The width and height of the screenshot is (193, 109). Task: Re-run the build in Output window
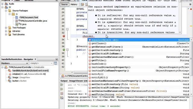(62, 85)
